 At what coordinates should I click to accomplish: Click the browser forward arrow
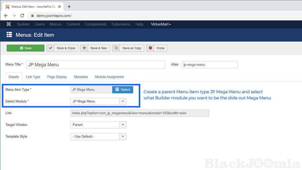tap(14, 15)
